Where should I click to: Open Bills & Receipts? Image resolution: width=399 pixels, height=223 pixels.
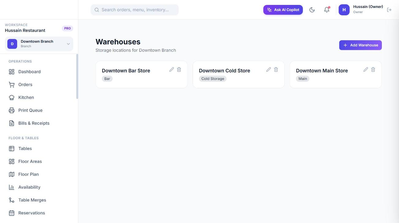39,123
